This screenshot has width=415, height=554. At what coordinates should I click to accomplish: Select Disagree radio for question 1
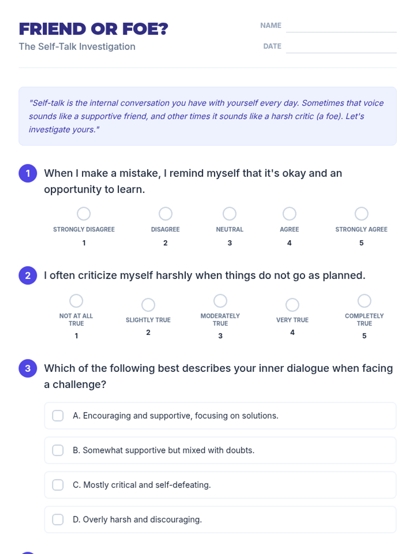165,214
